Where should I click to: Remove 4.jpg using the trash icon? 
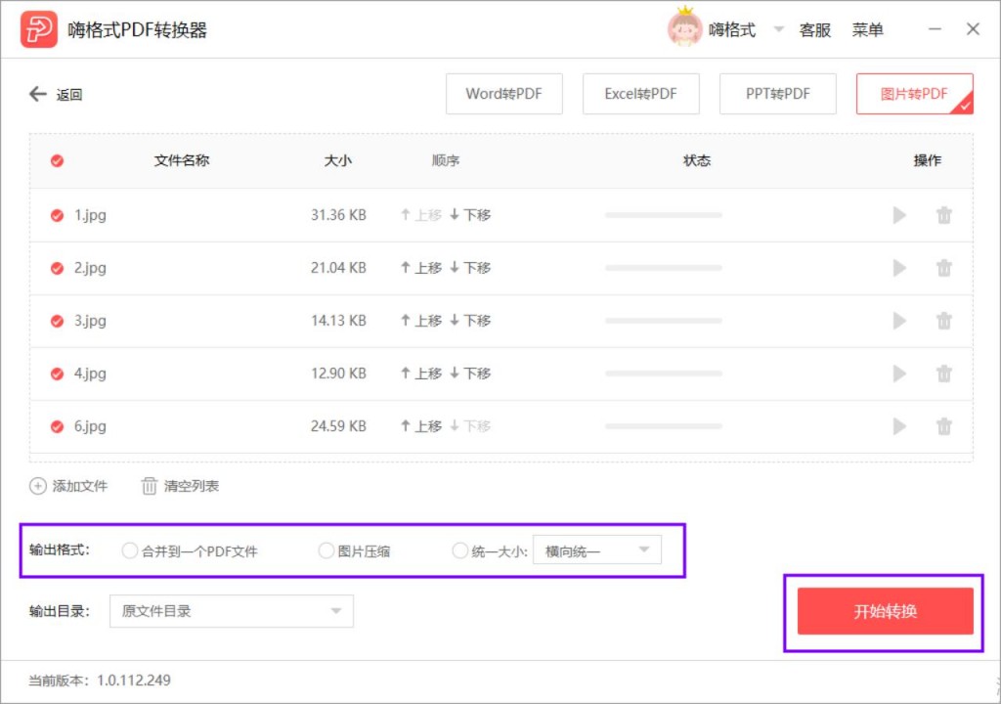pyautogui.click(x=944, y=374)
